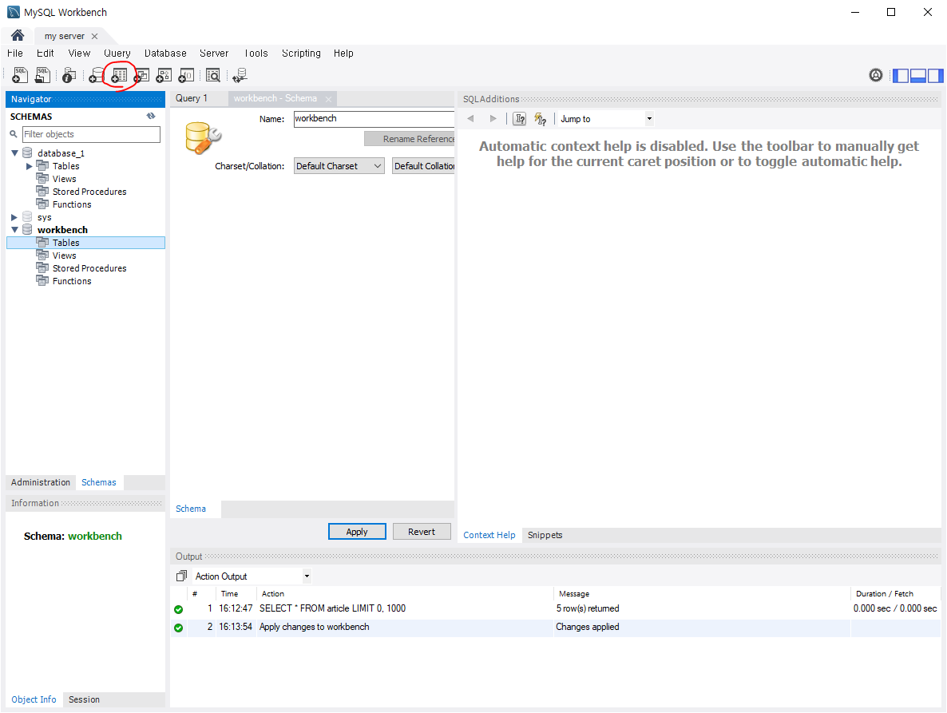The width and height of the screenshot is (947, 713).
Task: Switch to the Schemas navigator tab
Action: pos(99,482)
